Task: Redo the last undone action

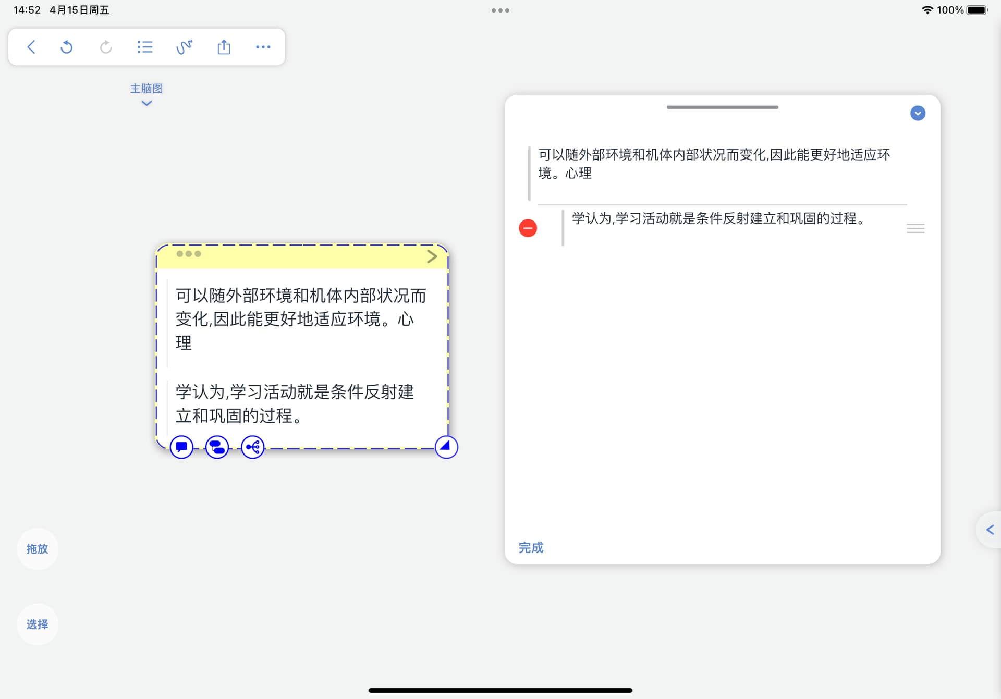Action: pyautogui.click(x=106, y=47)
